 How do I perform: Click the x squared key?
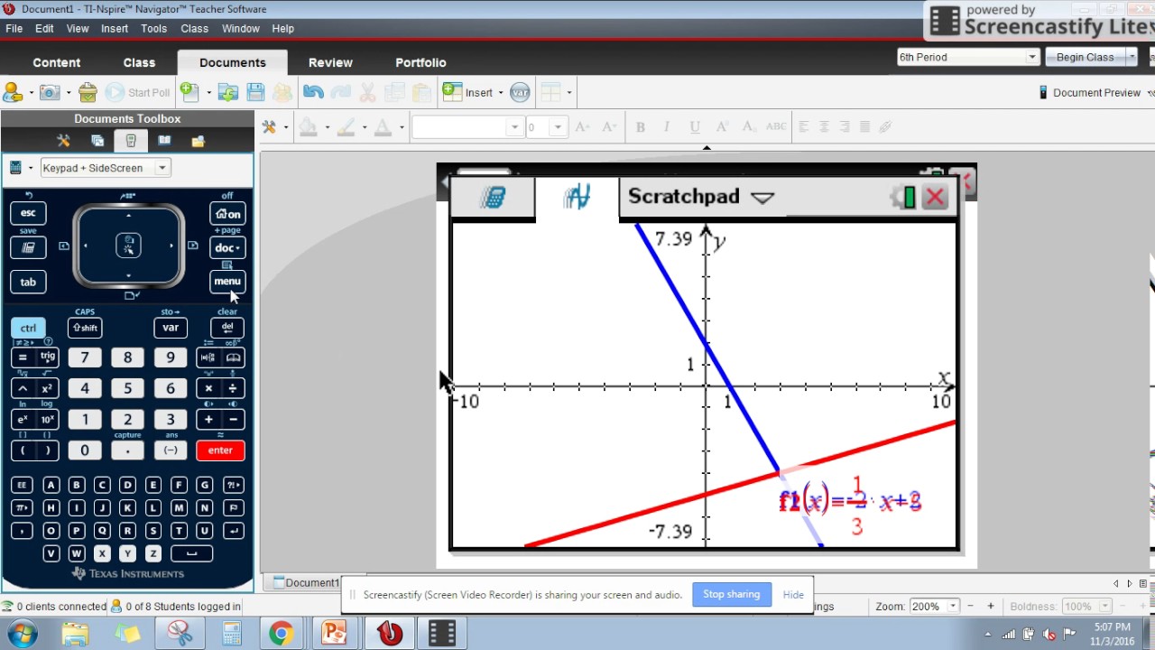point(48,388)
